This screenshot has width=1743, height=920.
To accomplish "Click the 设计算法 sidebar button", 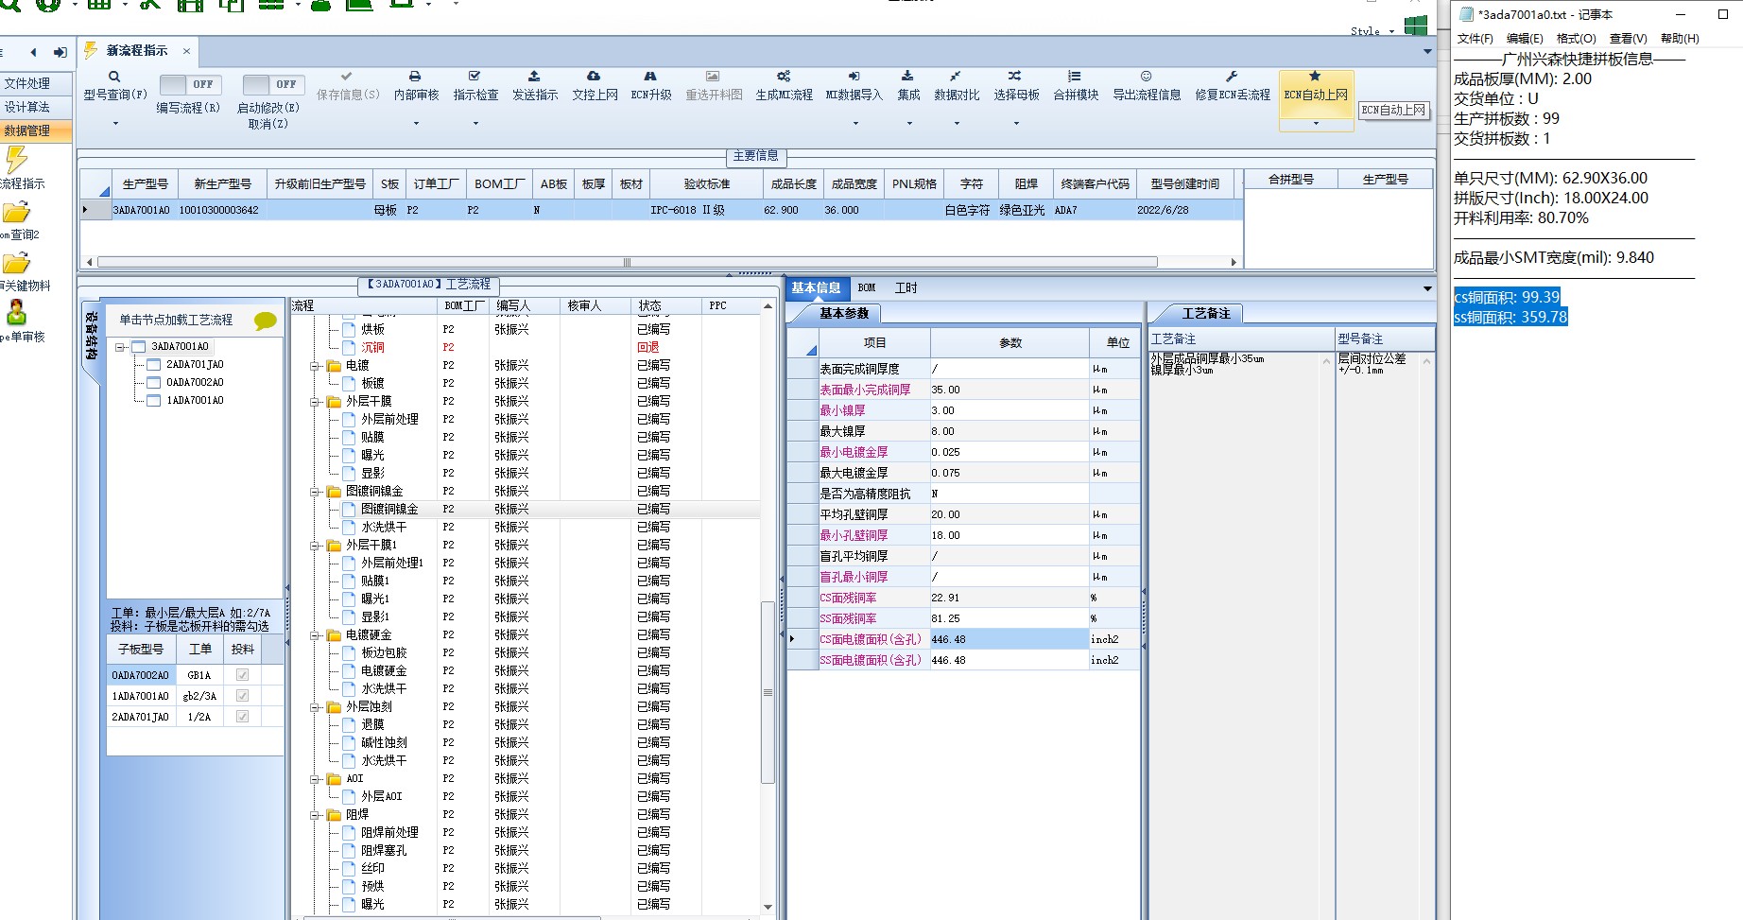I will (35, 107).
